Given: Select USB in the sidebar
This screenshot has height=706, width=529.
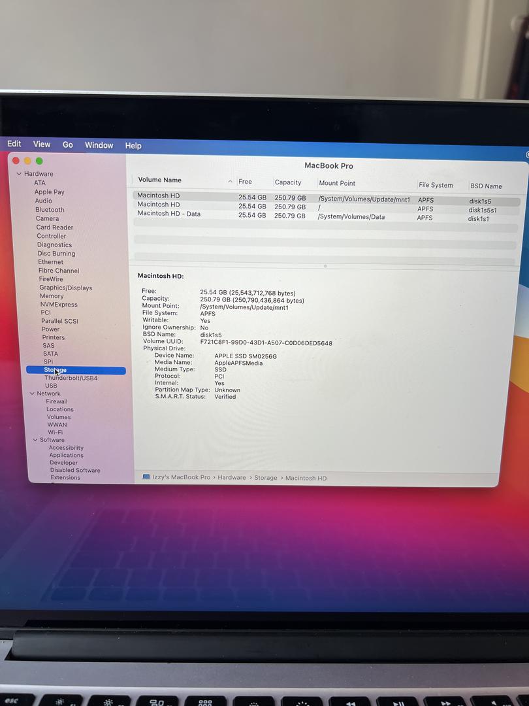Looking at the screenshot, I should pos(52,386).
